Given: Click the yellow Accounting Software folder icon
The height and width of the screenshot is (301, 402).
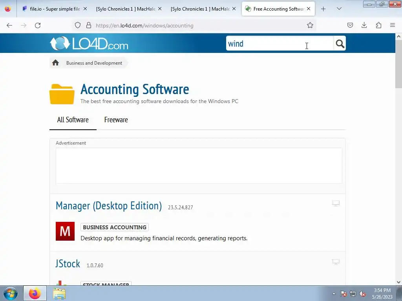Looking at the screenshot, I should click(x=62, y=94).
